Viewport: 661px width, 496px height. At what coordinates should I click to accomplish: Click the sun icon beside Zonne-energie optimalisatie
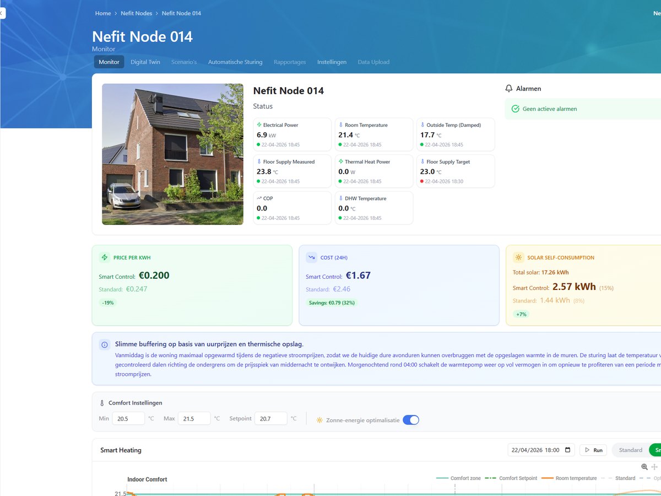point(319,420)
